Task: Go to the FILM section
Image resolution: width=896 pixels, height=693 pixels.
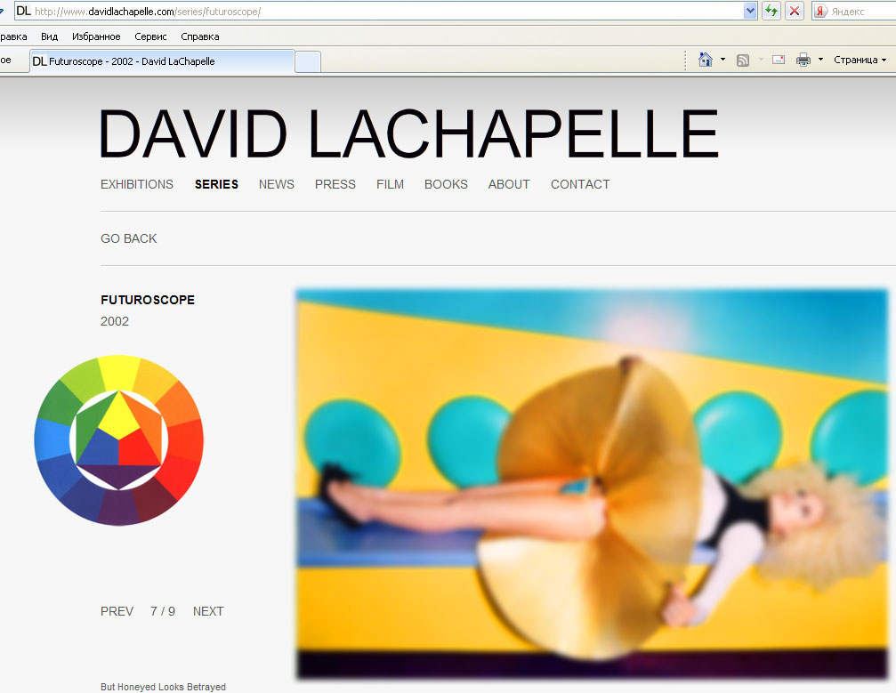Action: pos(391,184)
